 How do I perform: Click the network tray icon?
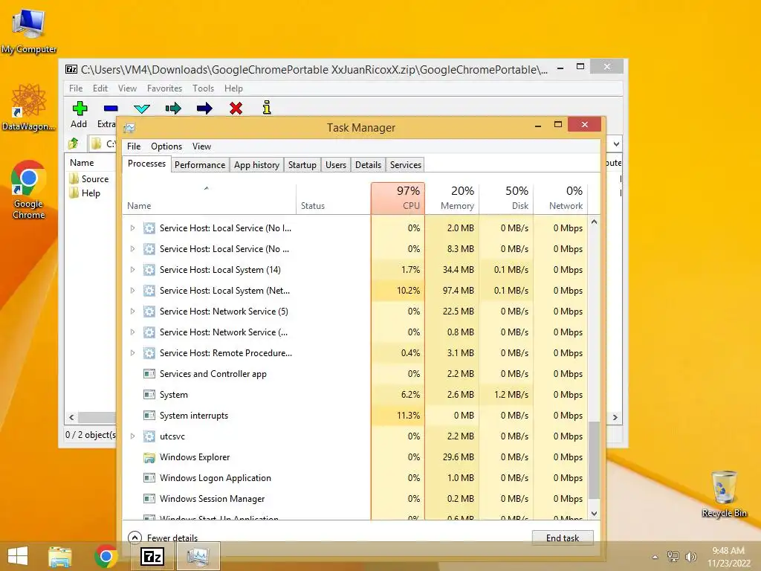673,557
